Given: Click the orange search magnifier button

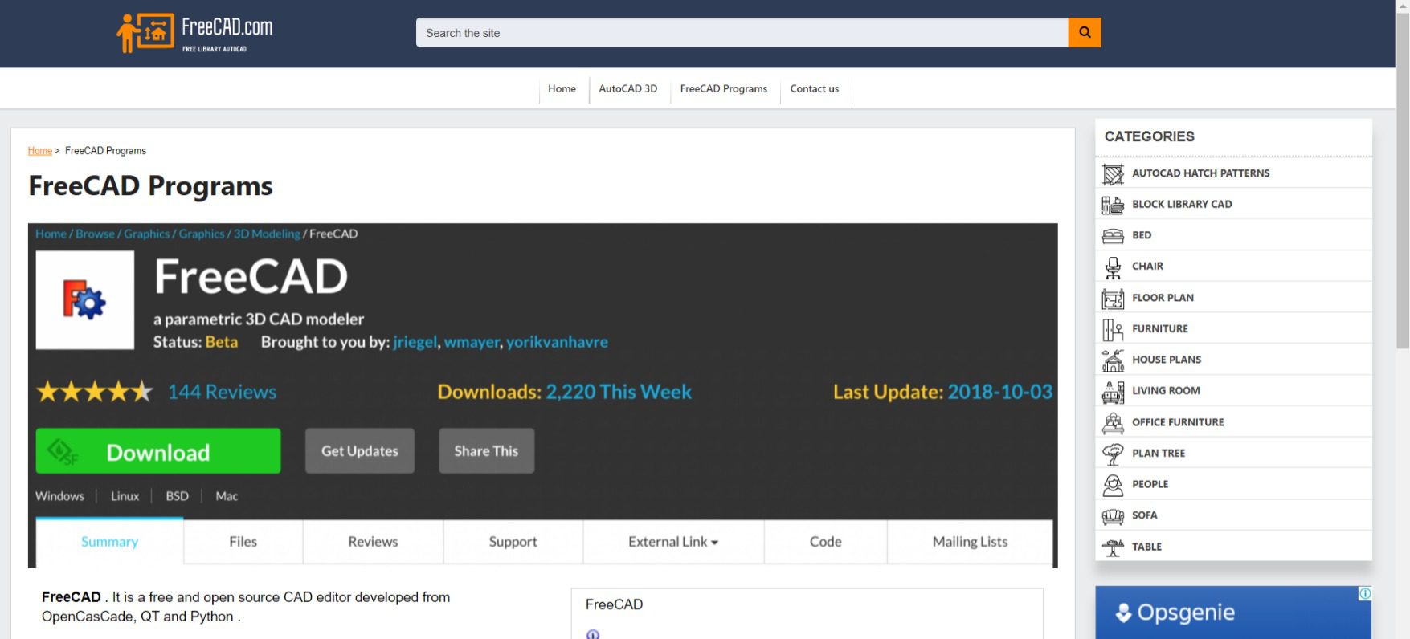Looking at the screenshot, I should click(x=1085, y=32).
